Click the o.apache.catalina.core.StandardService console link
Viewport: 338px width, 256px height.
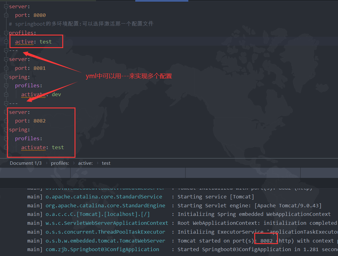tap(104, 197)
